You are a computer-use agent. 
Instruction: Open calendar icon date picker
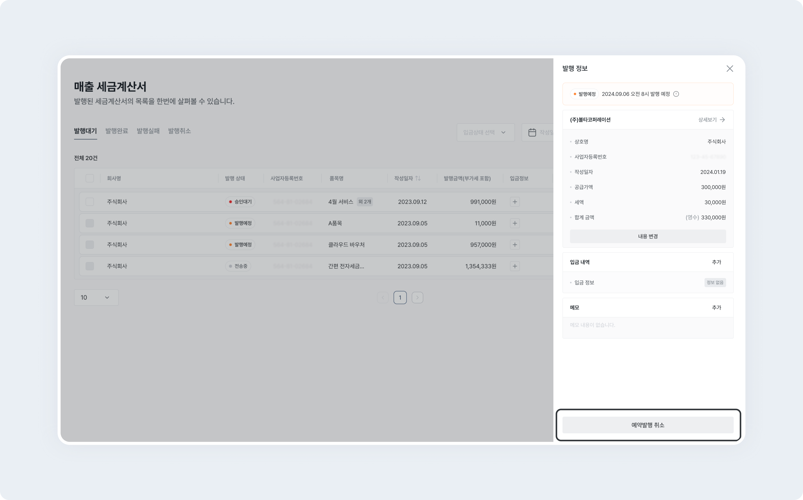pyautogui.click(x=532, y=132)
